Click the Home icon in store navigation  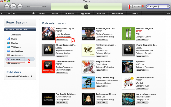coord(33,13)
